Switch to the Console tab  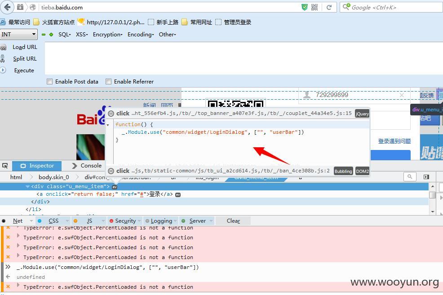pos(87,166)
